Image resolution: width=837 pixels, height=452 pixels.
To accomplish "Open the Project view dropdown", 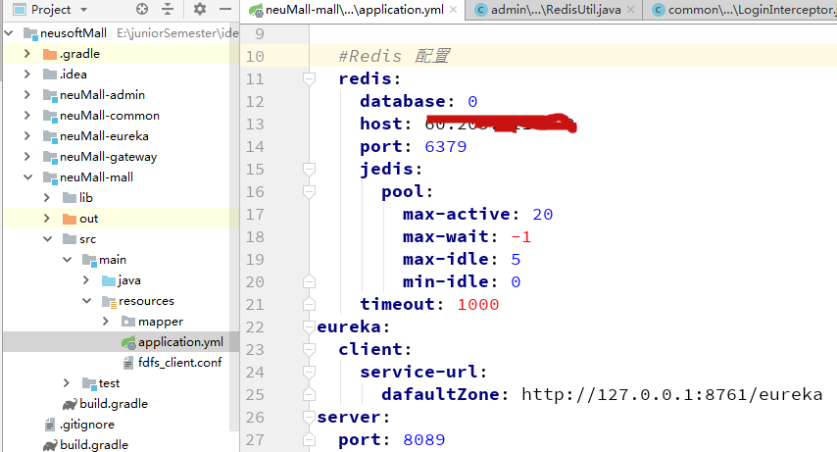I will tap(84, 10).
